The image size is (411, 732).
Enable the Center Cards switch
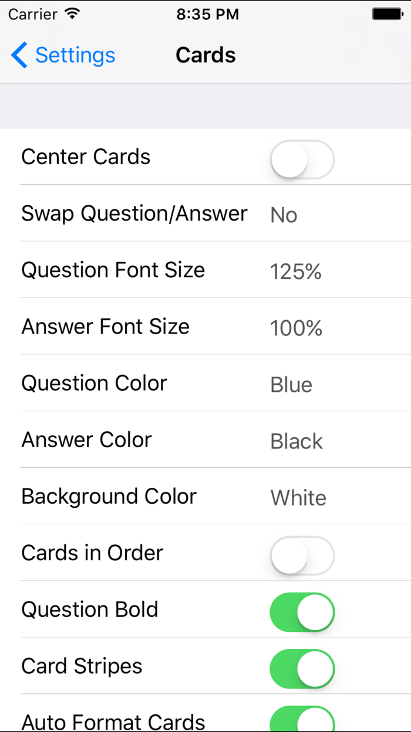coord(302,159)
